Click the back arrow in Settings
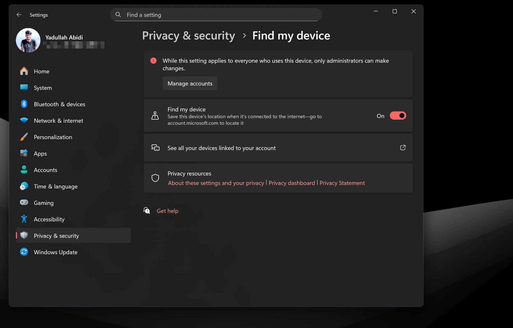This screenshot has height=328, width=513. (x=19, y=15)
